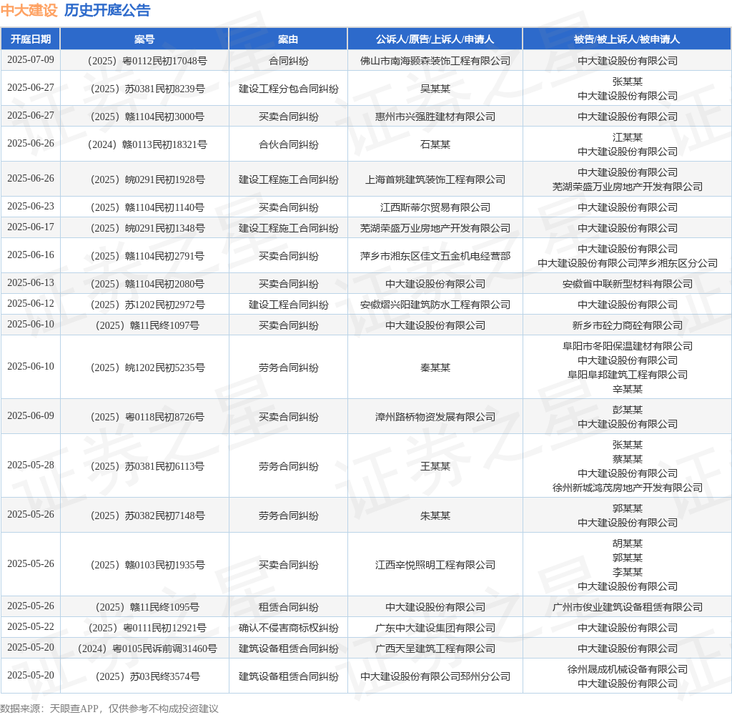Image resolution: width=732 pixels, height=715 pixels.
Task: Click plaintiff 王某某
Action: tap(435, 467)
